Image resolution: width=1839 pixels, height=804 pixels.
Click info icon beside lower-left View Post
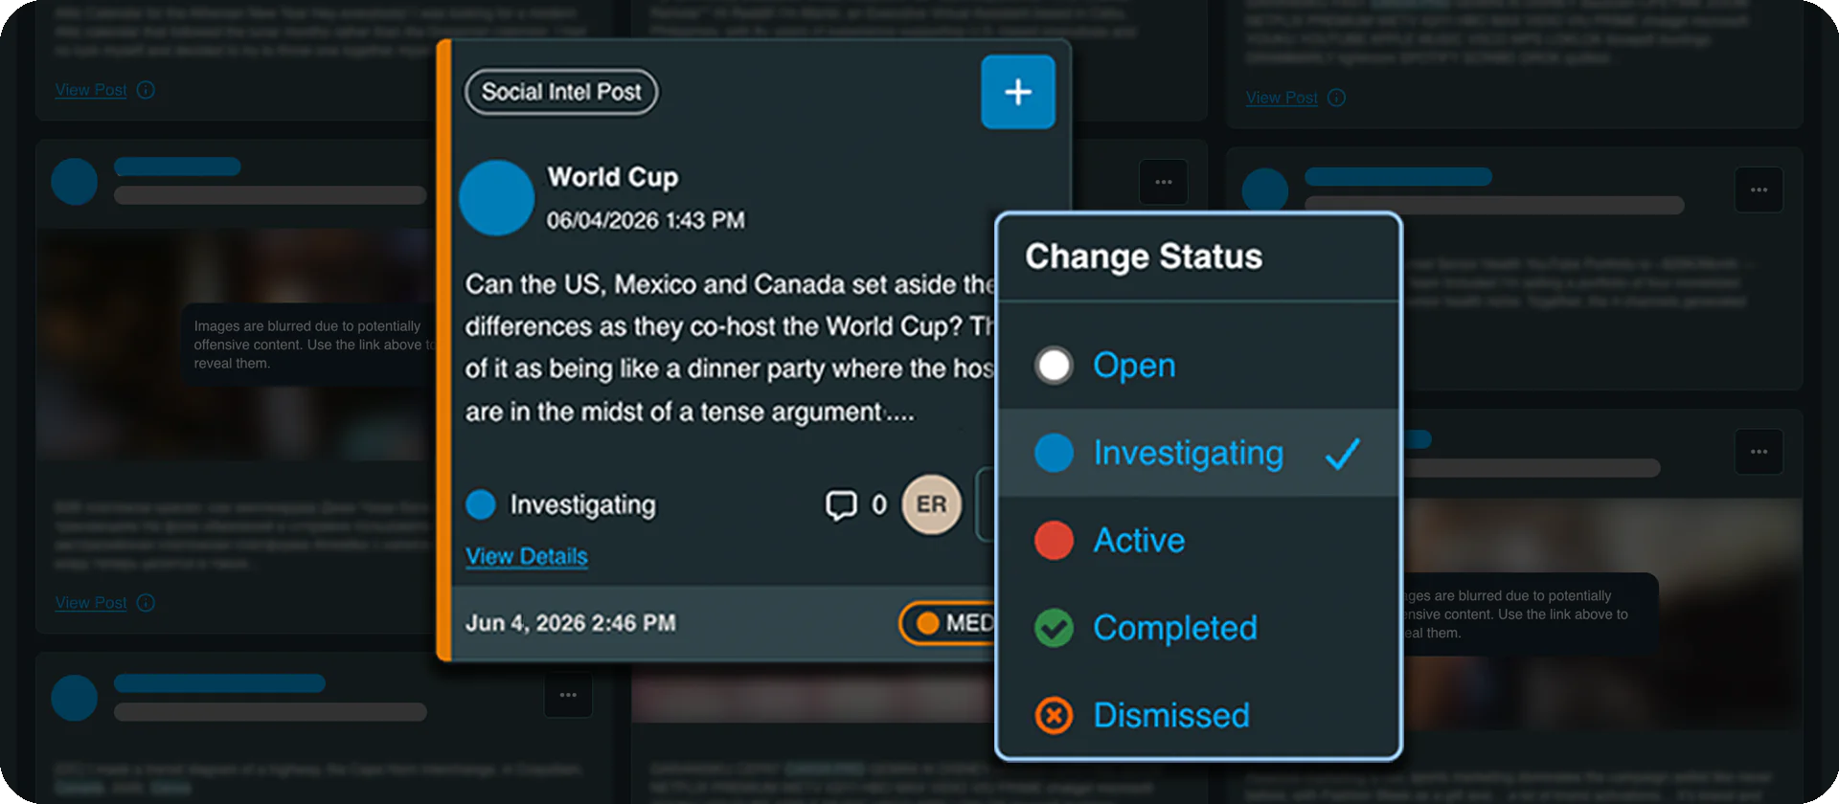146,603
